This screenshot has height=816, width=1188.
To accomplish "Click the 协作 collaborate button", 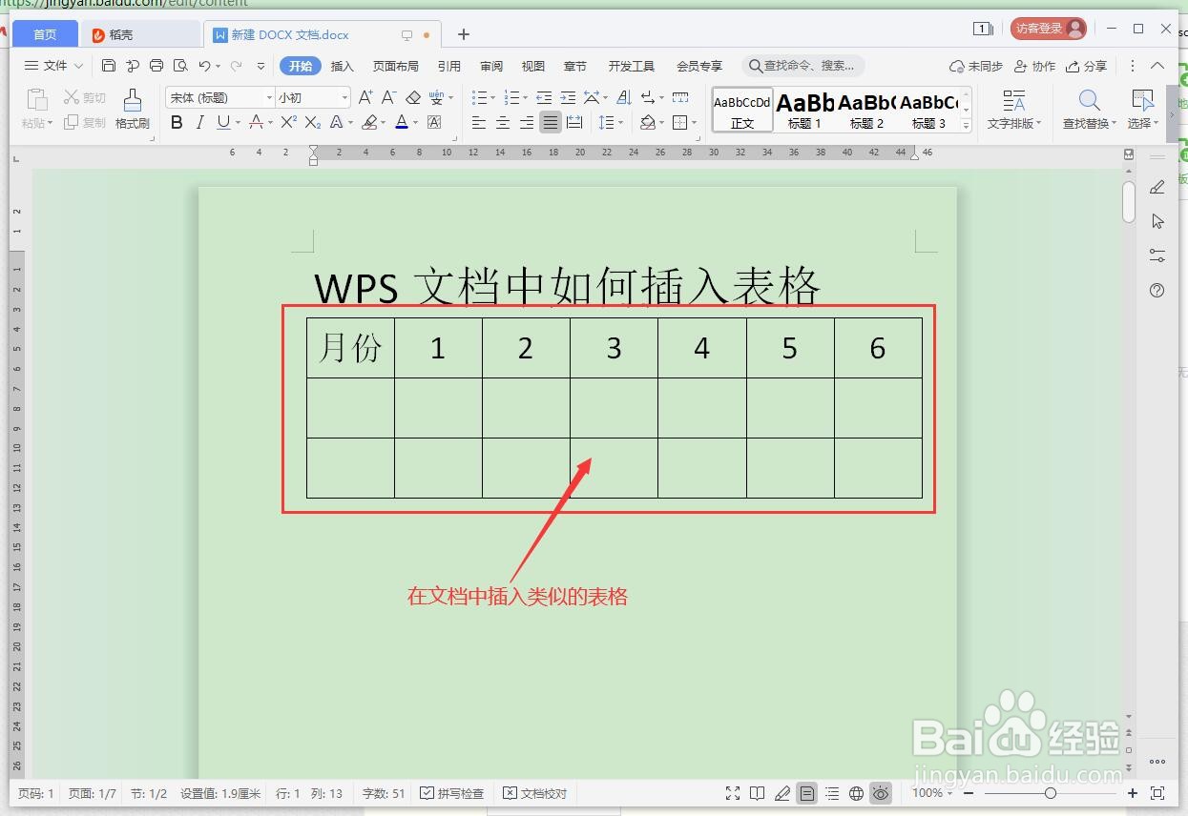I will (1035, 66).
